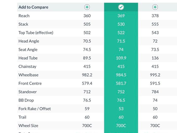Click the Trail row label
Viewport: 177px width, 133px height.
(22, 117)
